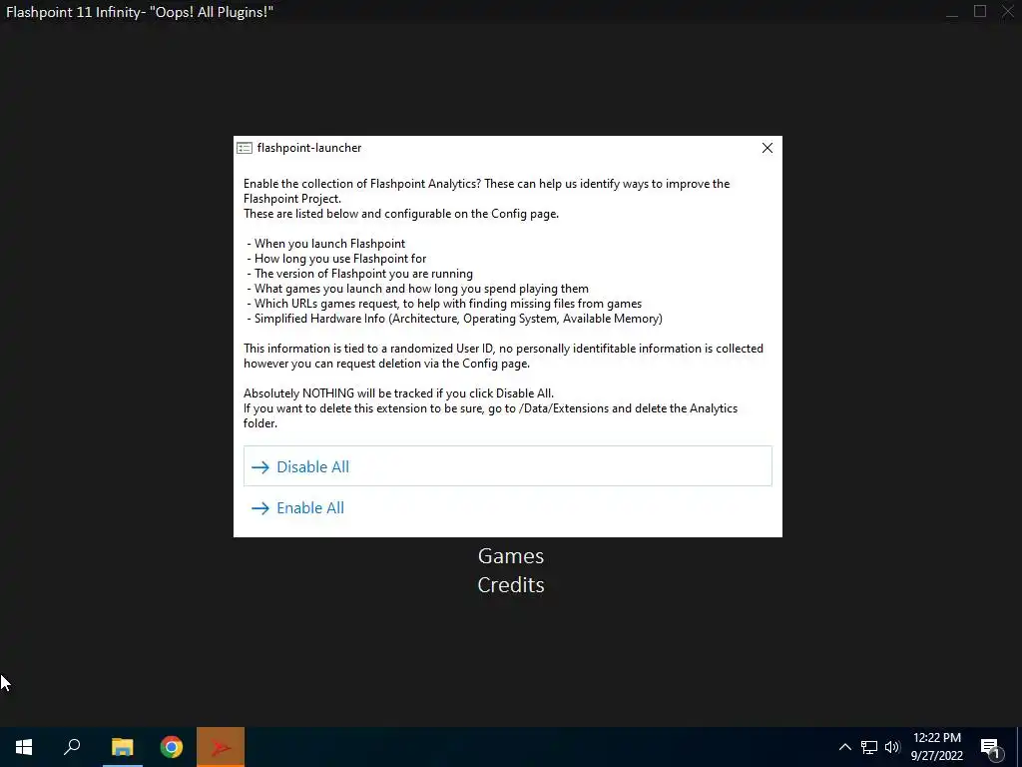Select Flashpoint launcher taskbar icon
This screenshot has width=1022, height=767.
[x=221, y=747]
